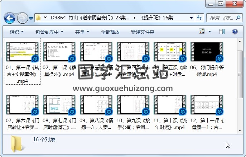Image resolution: width=246 pixels, height=157 pixels.
Task: Select video thumbnail 06、奇门提升答疑课
Action: pos(207,52)
